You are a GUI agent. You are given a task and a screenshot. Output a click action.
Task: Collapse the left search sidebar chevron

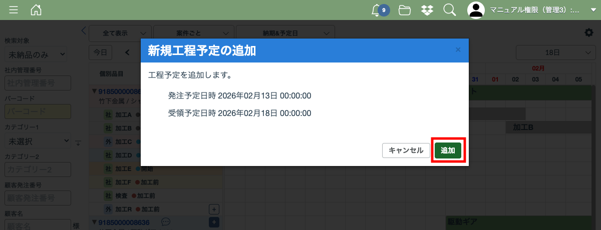point(84,30)
